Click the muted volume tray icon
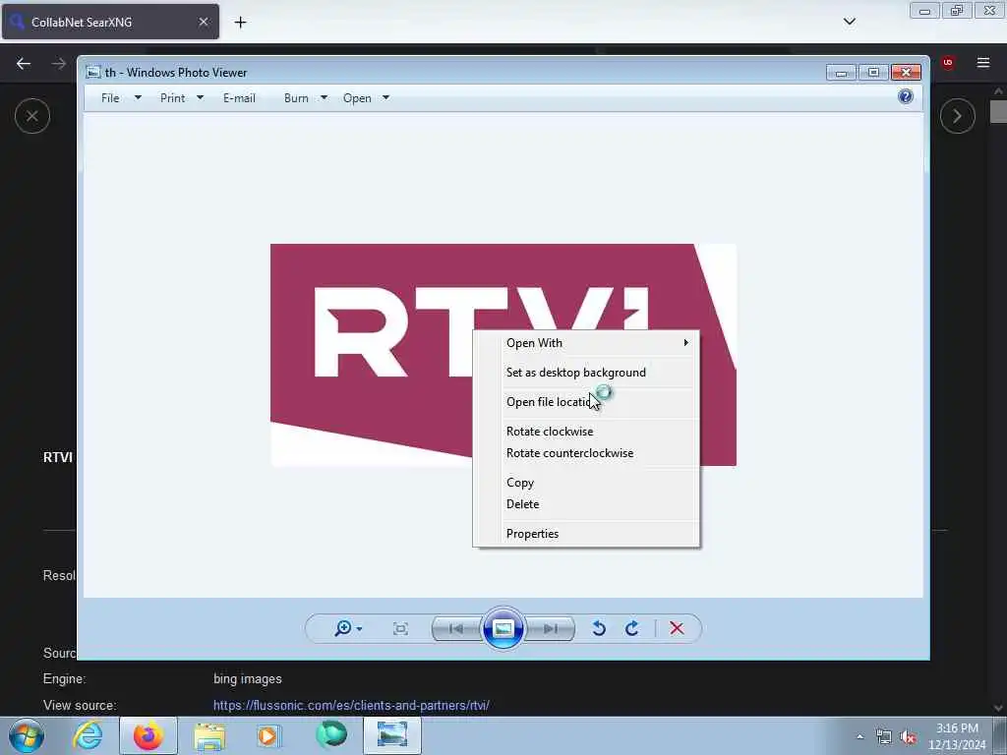This screenshot has width=1007, height=755. 908,737
